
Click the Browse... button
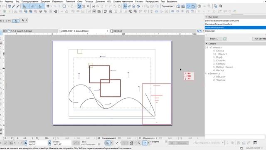214,39
